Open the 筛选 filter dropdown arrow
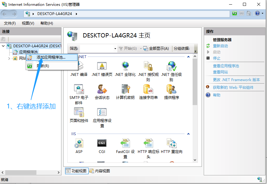 tap(115, 49)
